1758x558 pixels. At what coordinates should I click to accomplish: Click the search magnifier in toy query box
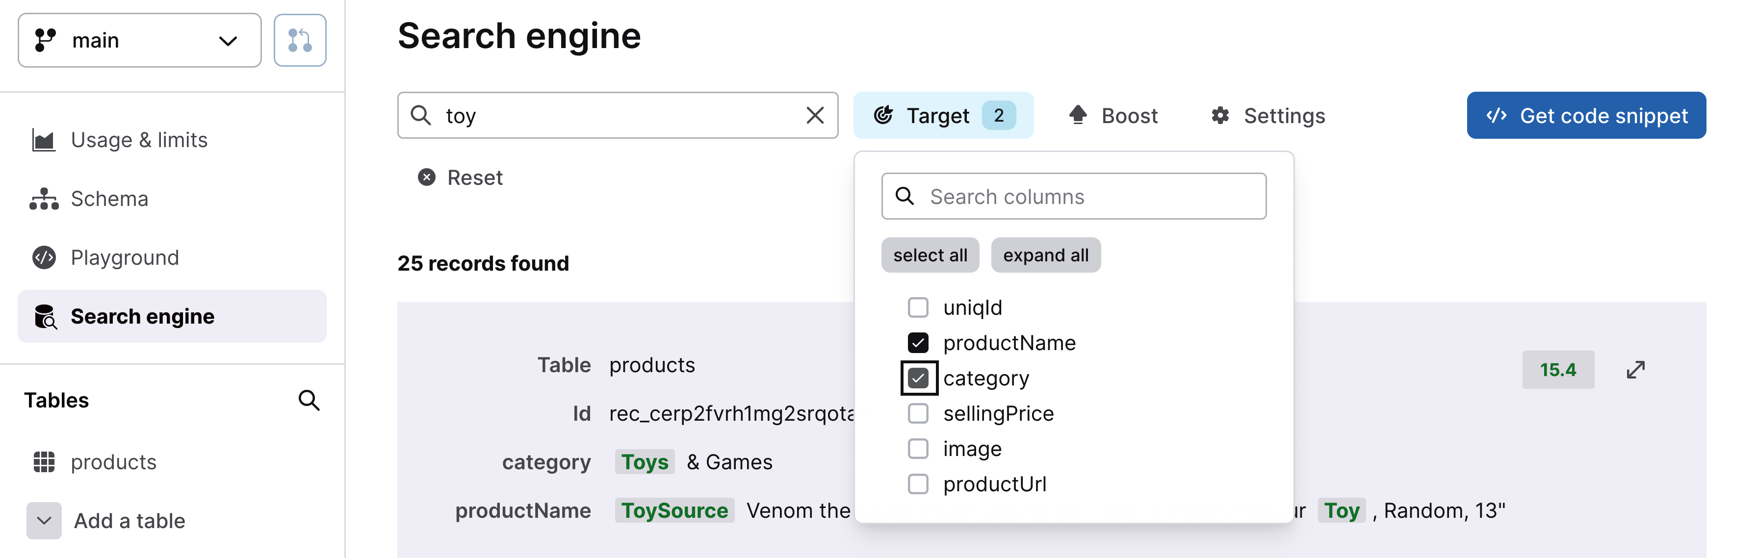[420, 115]
